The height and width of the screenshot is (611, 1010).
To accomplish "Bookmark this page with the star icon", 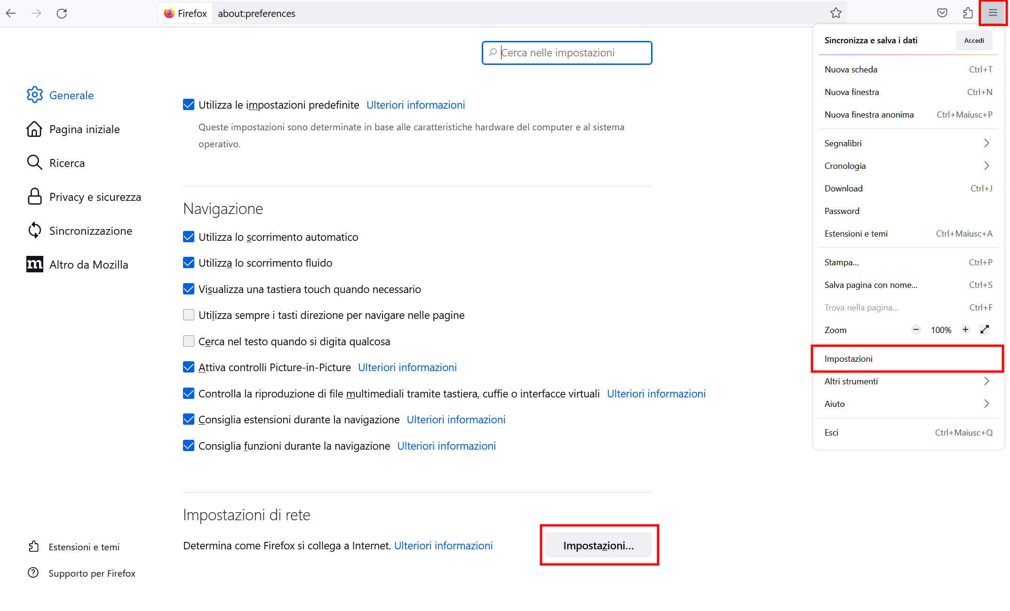I will click(x=836, y=13).
